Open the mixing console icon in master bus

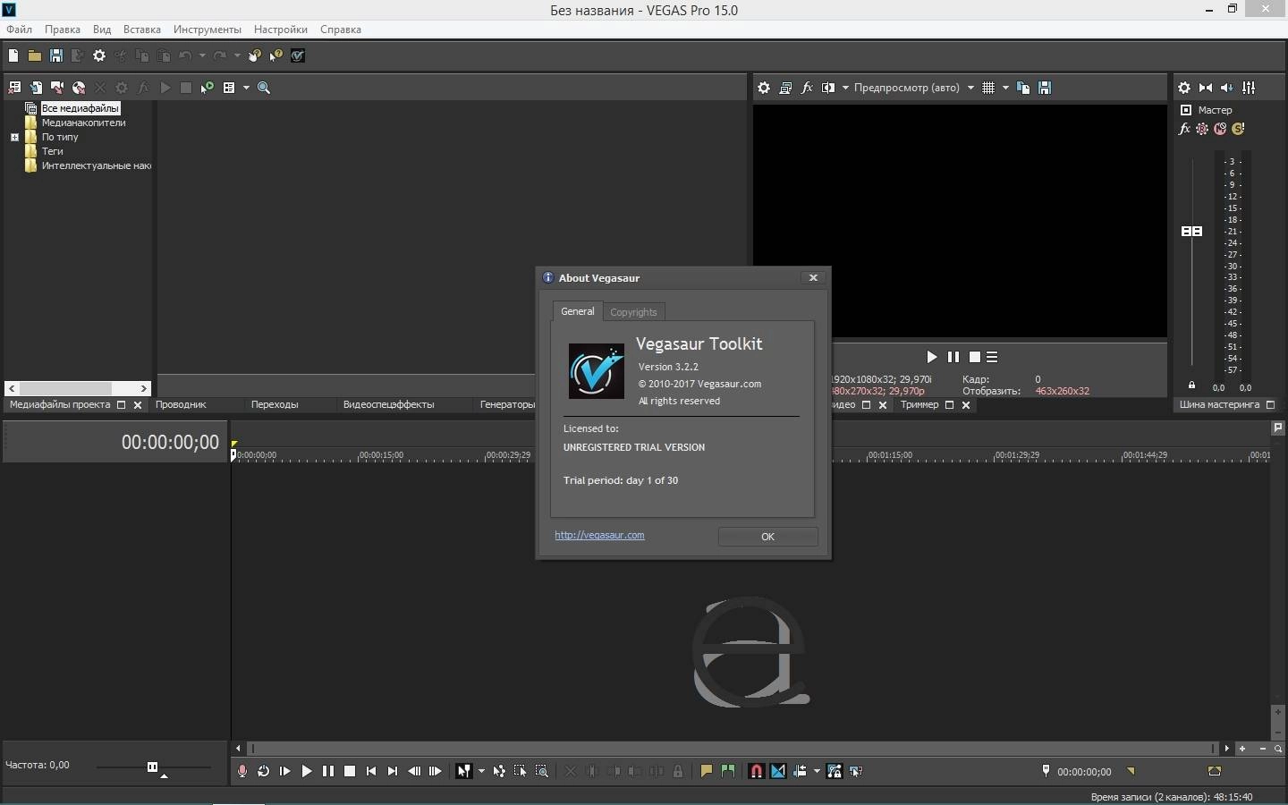pos(1249,88)
